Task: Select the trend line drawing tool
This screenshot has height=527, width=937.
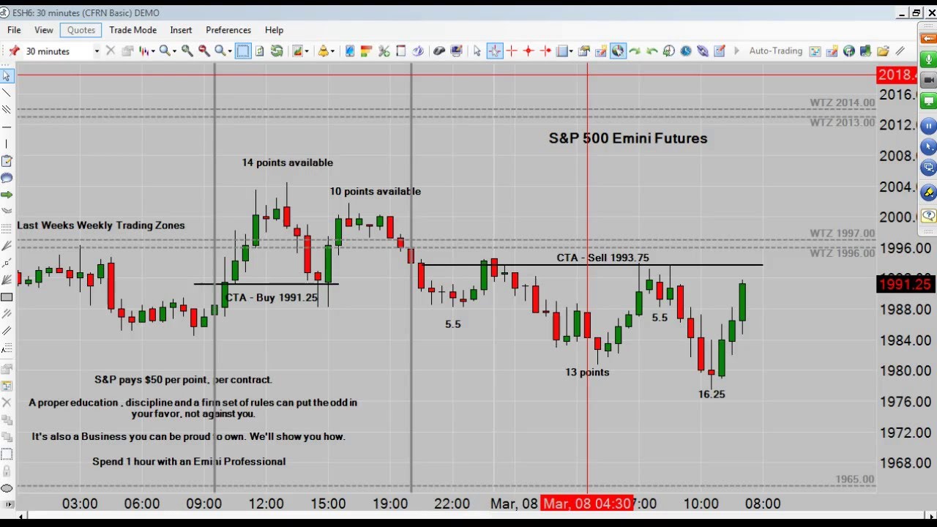Action: point(7,93)
